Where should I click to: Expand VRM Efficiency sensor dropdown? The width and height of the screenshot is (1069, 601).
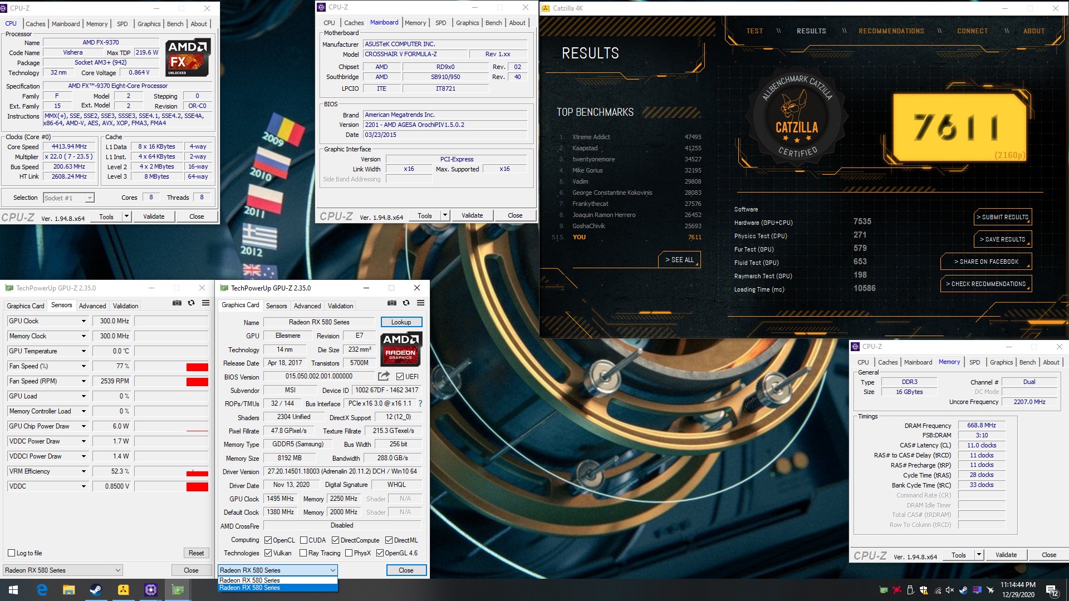coord(84,471)
